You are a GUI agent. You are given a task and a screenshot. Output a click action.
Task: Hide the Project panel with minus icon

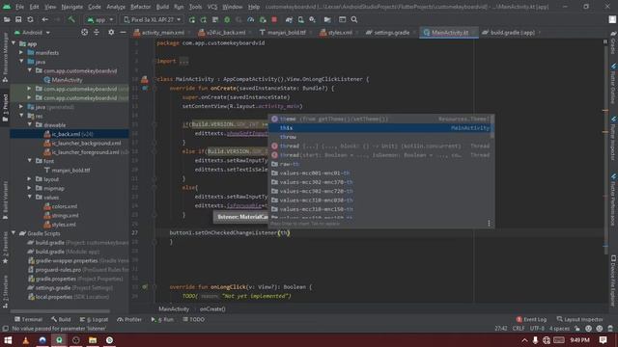[123, 32]
